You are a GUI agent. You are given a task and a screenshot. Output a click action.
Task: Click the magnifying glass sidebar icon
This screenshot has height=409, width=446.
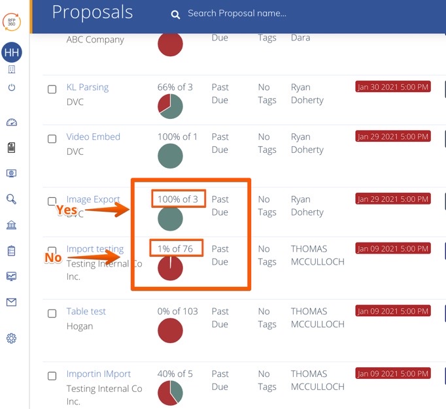11,199
